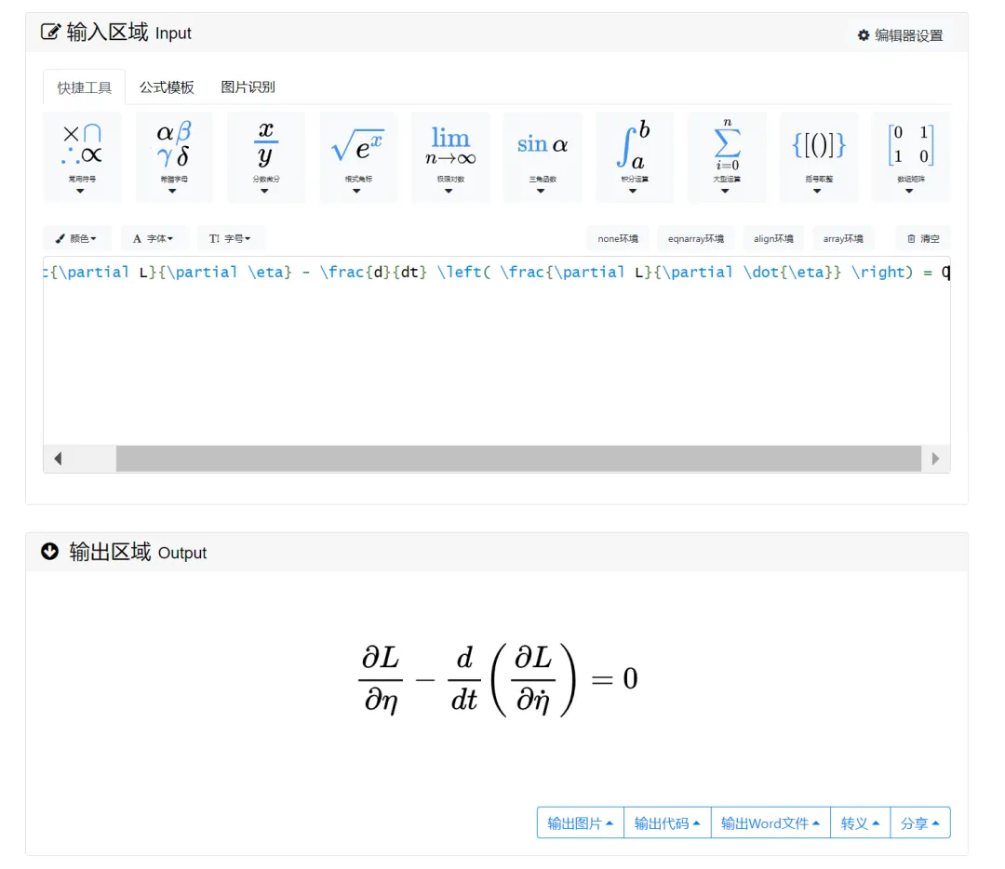
Task: Open the fraction and differential palette
Action: pyautogui.click(x=265, y=156)
